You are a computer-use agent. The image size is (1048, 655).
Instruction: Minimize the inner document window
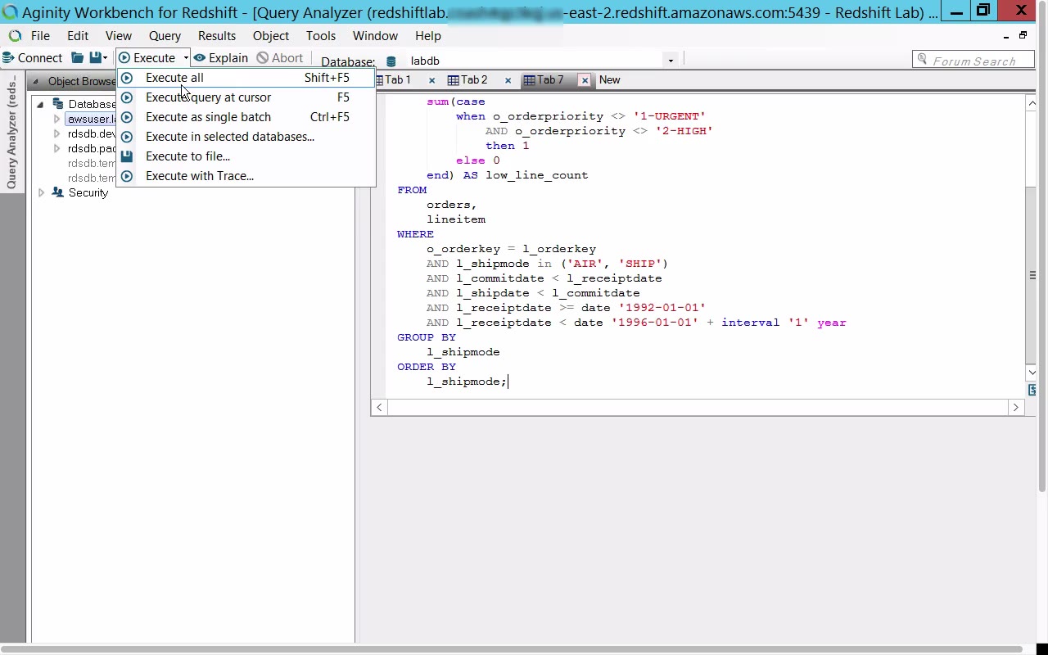pyautogui.click(x=1005, y=36)
